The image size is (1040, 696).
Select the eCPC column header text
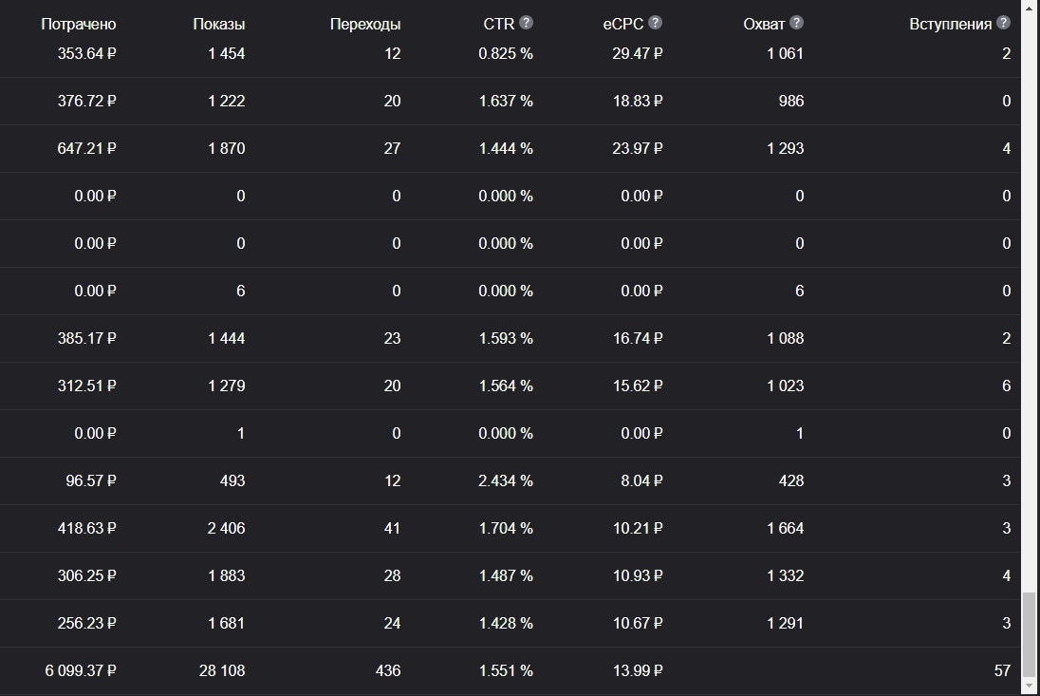[x=622, y=25]
